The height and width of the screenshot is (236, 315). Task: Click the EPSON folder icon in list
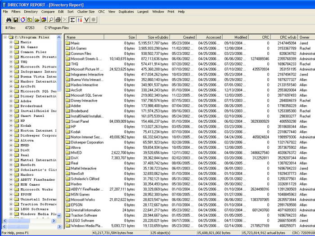[x=68, y=205]
